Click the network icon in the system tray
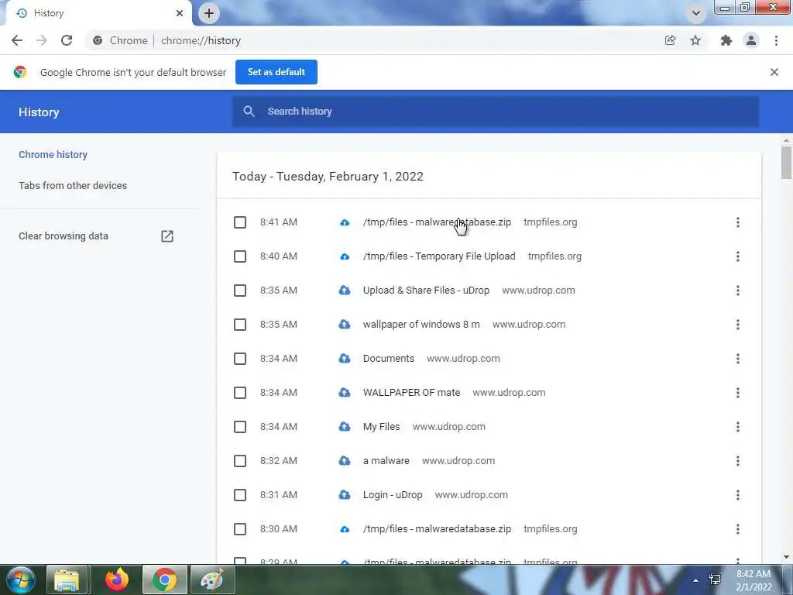Screen dimensions: 793x595 (x=715, y=580)
